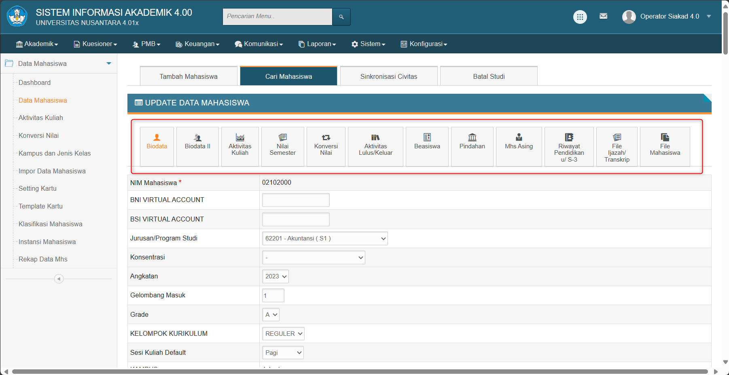Click the Mhs Asing icon
The width and height of the screenshot is (729, 375).
pyautogui.click(x=519, y=142)
